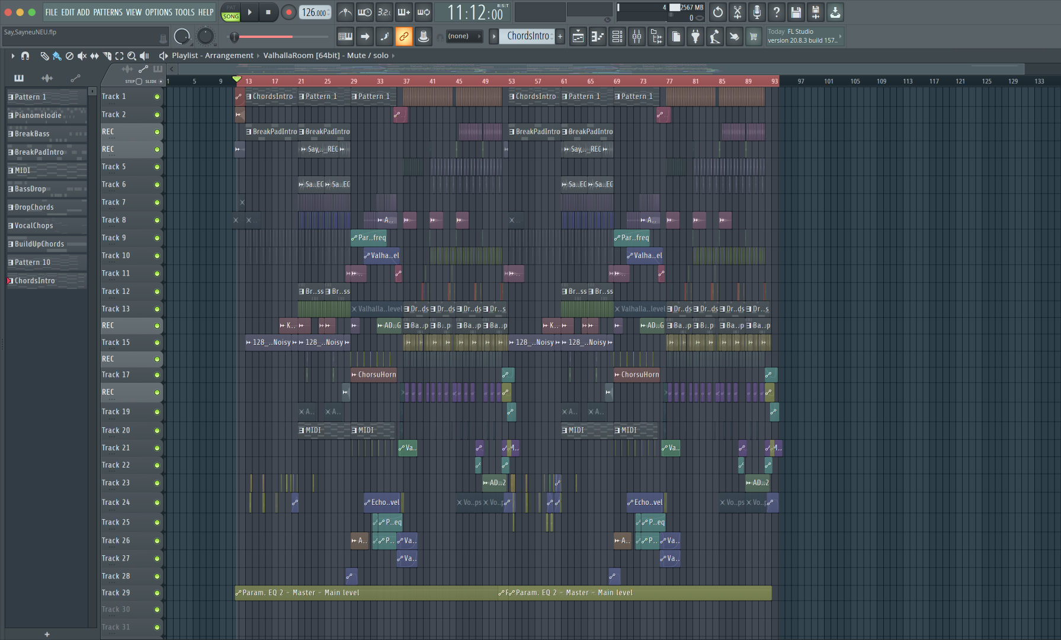Toggle typing keyboard to piano
This screenshot has height=640, width=1061.
(x=345, y=36)
